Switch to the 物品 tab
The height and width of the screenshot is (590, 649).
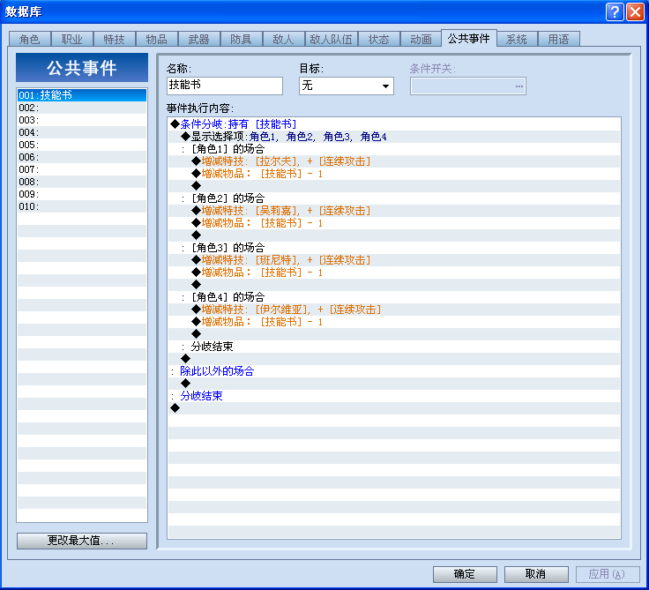(x=156, y=40)
